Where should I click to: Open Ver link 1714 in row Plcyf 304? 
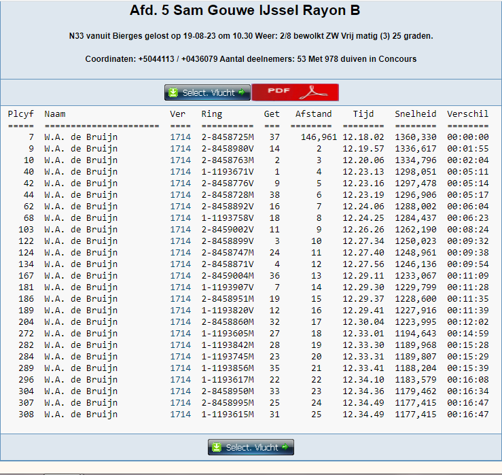point(180,391)
